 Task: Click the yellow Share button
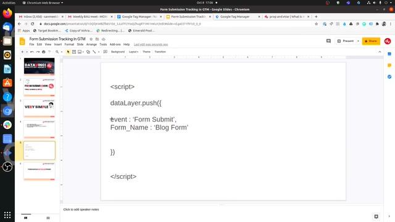click(371, 41)
